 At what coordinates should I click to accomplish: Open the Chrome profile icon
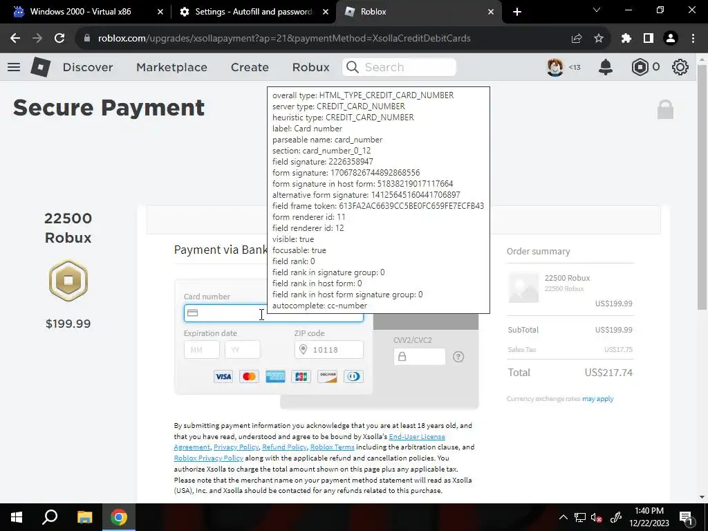671,39
